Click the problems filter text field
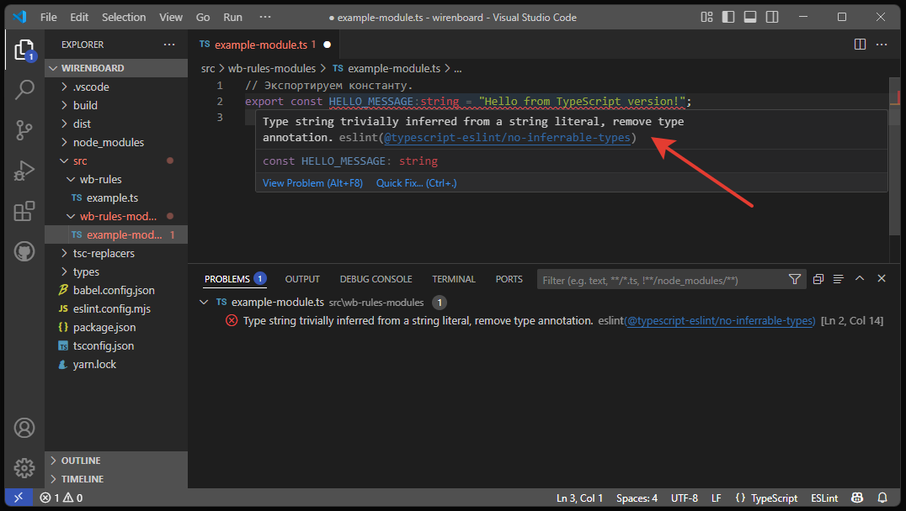The width and height of the screenshot is (906, 511). click(x=662, y=281)
